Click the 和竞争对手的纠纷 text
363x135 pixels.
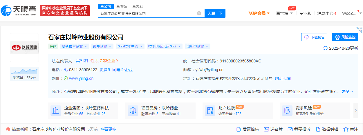click(x=310, y=114)
